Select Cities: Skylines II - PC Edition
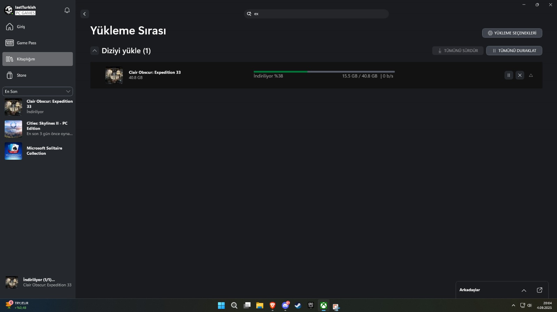This screenshot has width=557, height=312. coord(38,129)
